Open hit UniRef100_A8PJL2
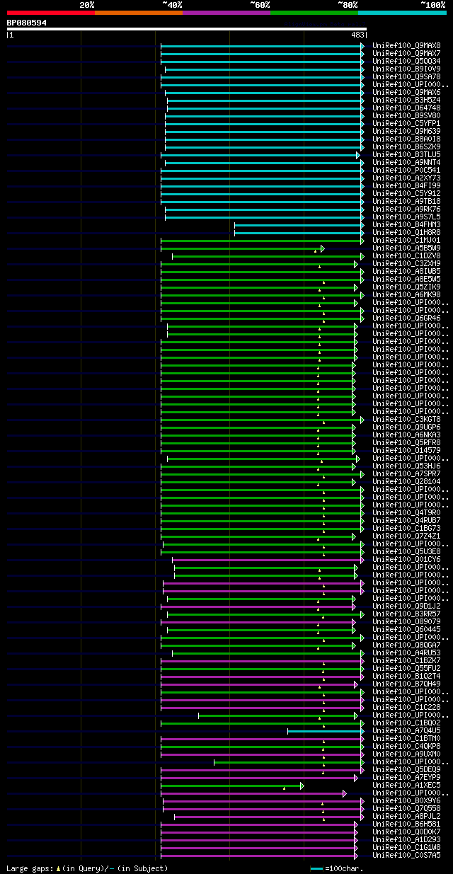Screen dimensions: 453x874 408,817
